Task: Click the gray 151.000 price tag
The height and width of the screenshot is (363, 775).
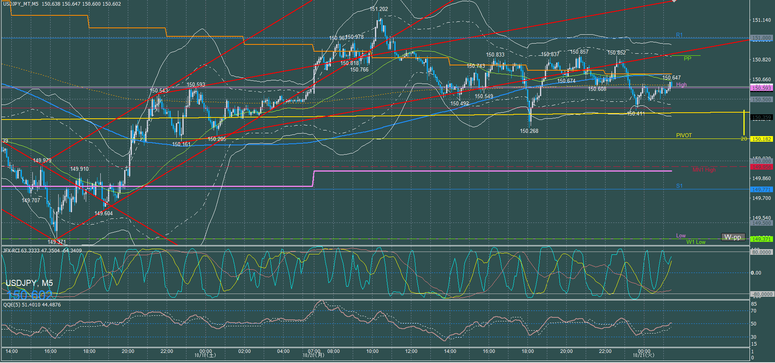Action: tap(761, 38)
